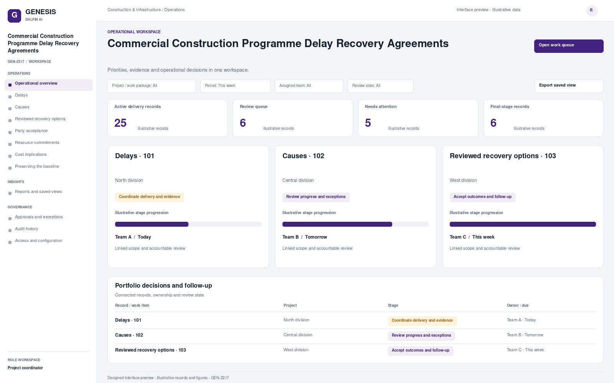Open the Project / work package filter
Screen dimensions: 614x383
click(x=152, y=86)
